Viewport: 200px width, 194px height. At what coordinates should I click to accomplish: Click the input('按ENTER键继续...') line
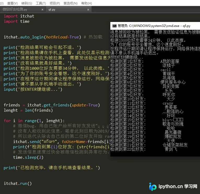(x=33, y=89)
